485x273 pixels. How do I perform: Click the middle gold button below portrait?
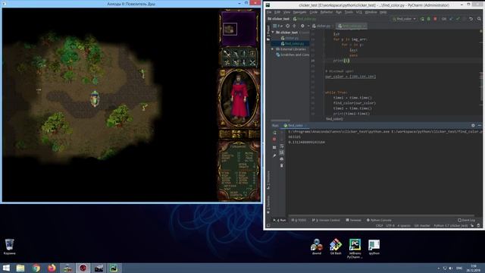coord(239,134)
